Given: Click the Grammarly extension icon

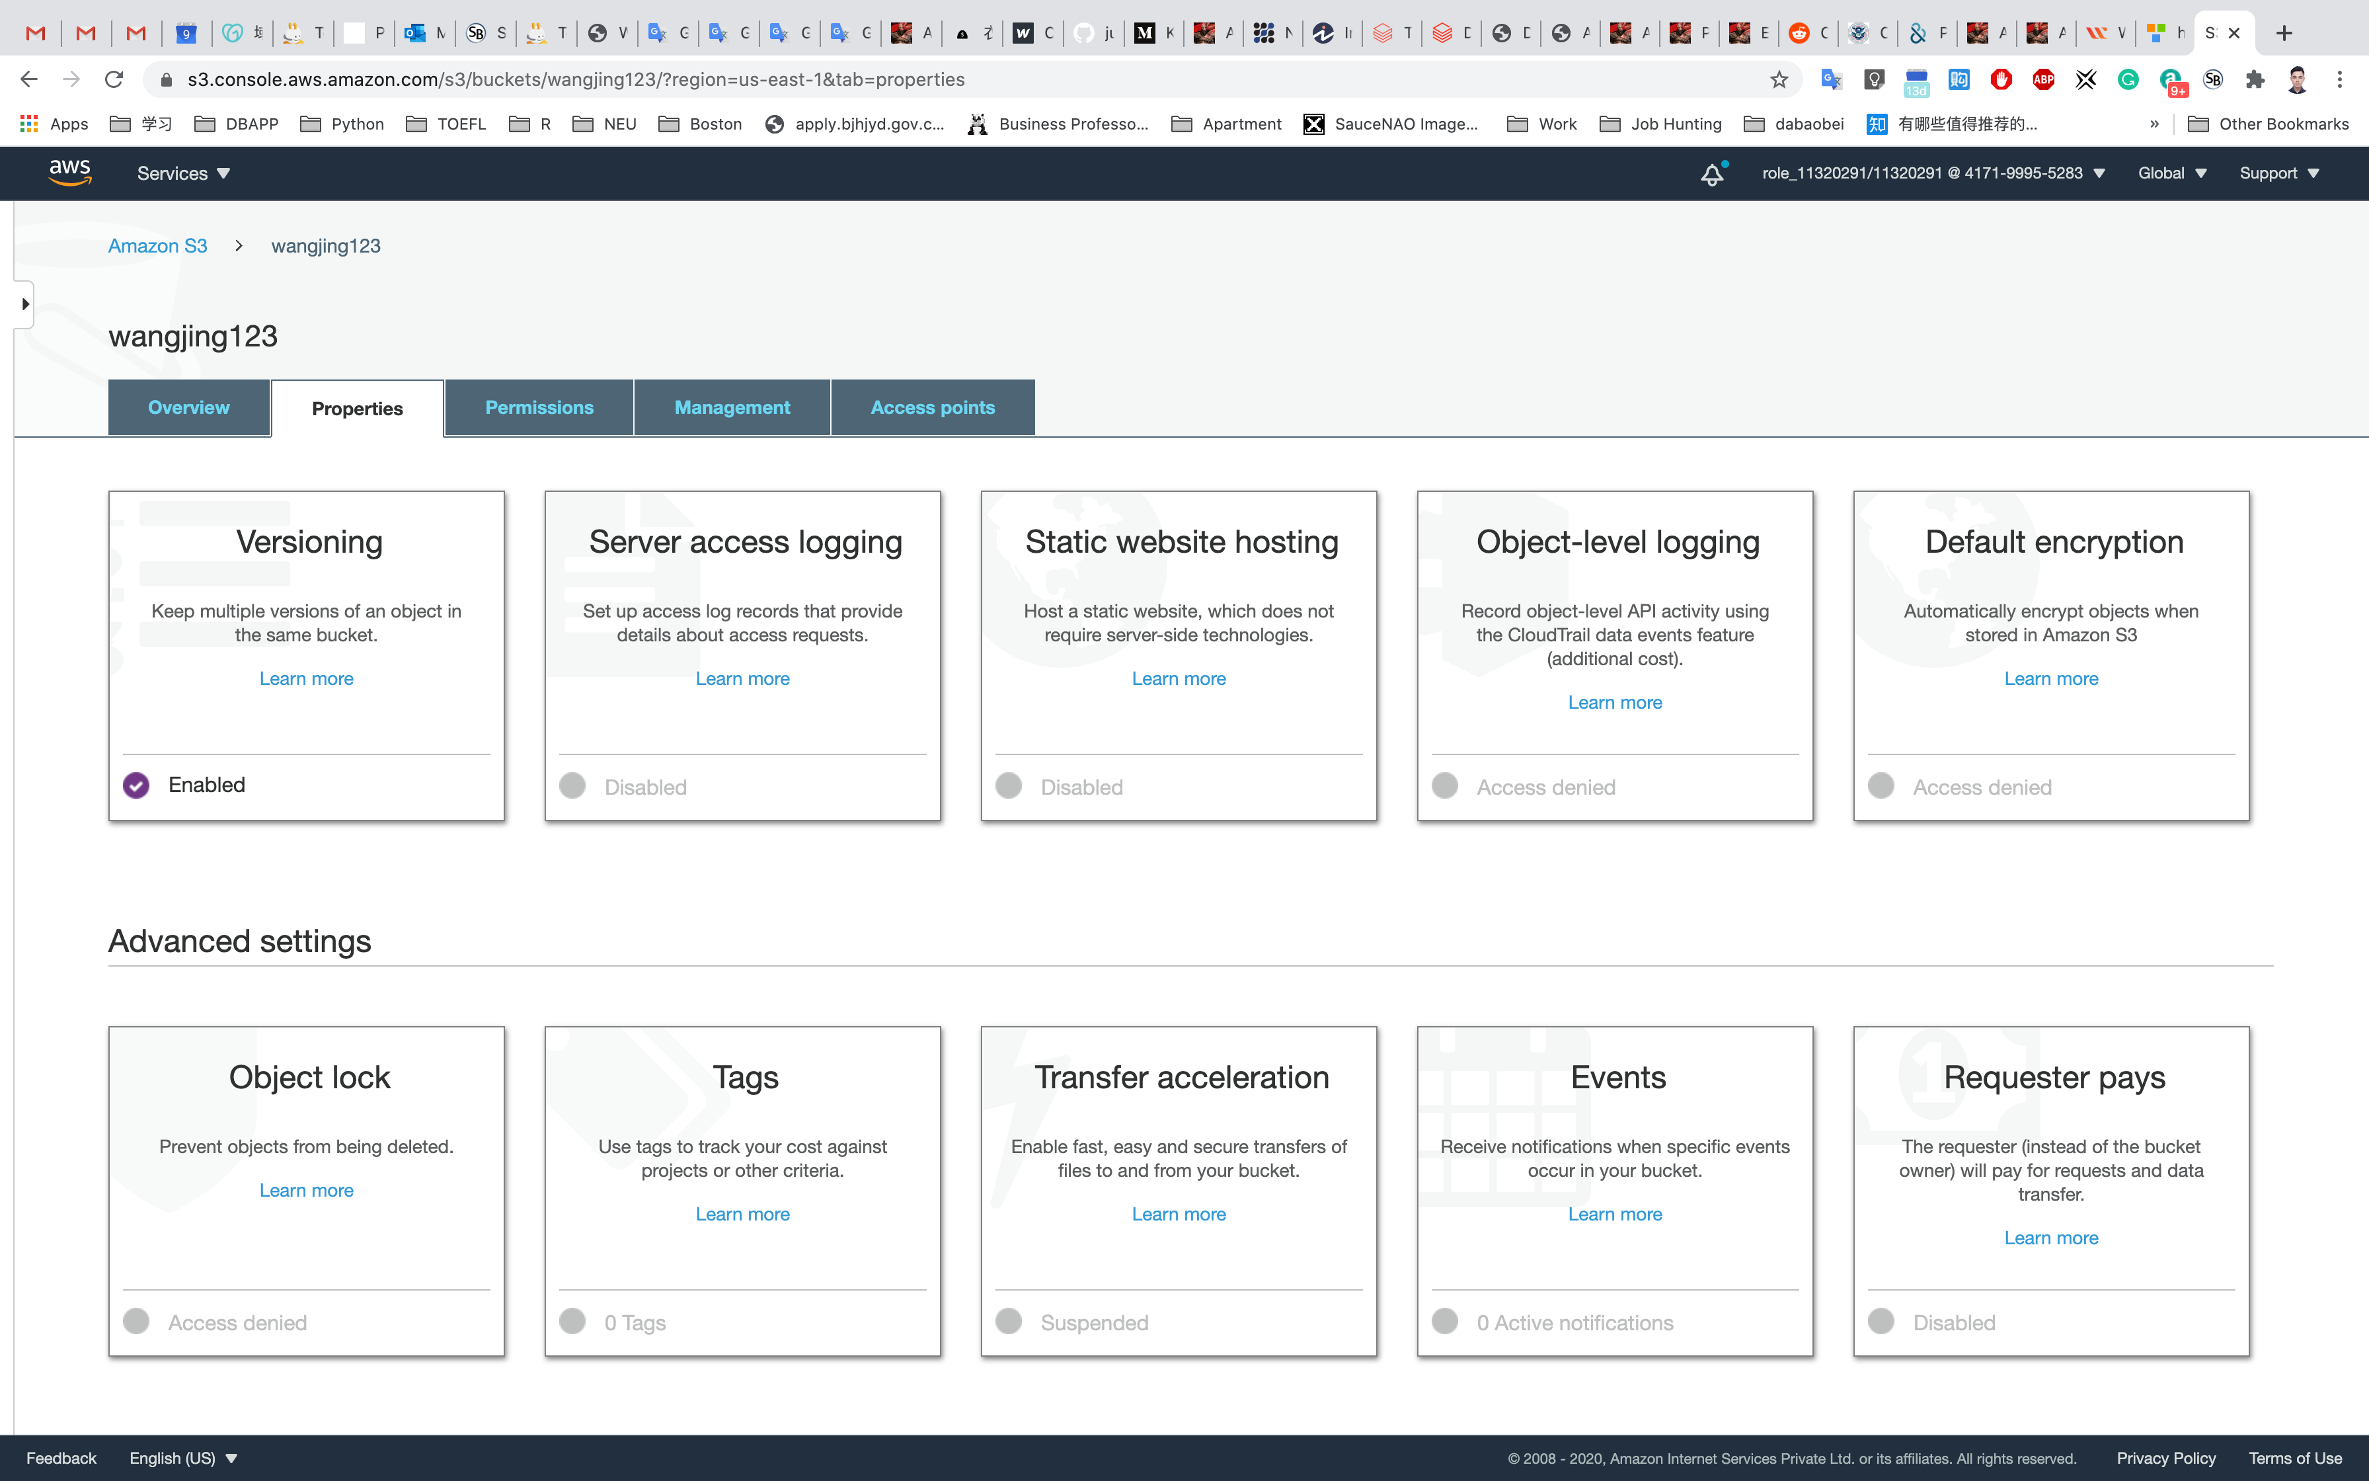Looking at the screenshot, I should [x=2127, y=79].
